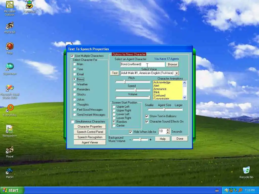Uncheck Use Multiple Characters
Screen dimensions: 259x194
(72, 56)
